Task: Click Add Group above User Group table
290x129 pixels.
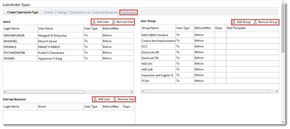Action: (241, 22)
